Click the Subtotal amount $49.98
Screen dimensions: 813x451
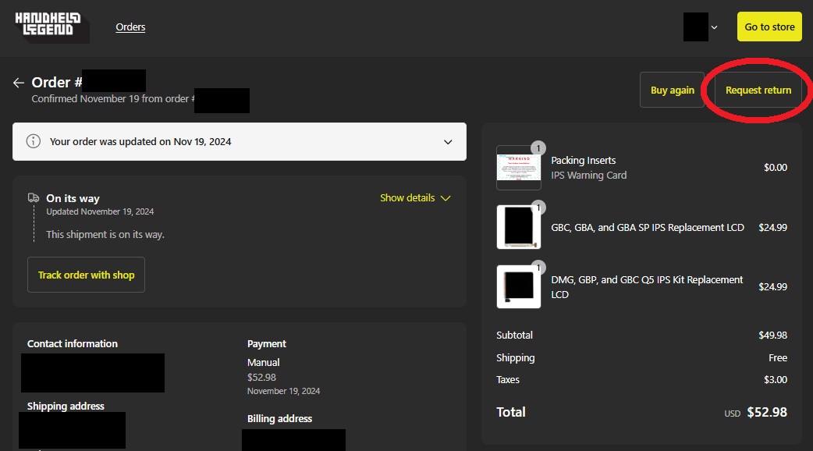(x=772, y=335)
